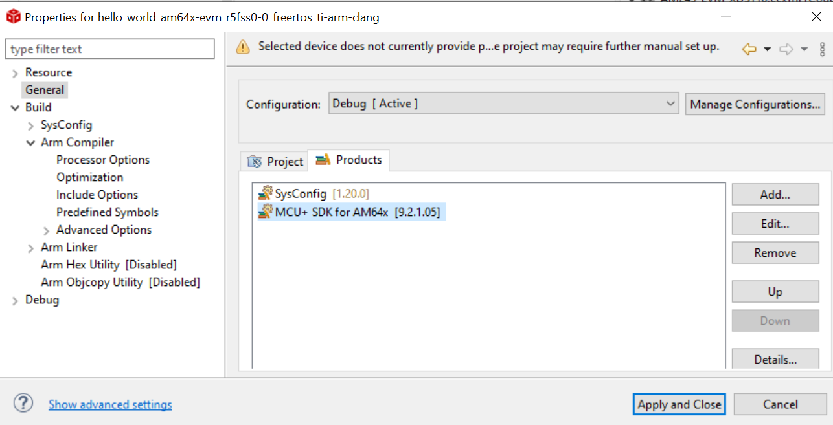
Task: Open Predefined Symbols page
Action: coord(108,212)
